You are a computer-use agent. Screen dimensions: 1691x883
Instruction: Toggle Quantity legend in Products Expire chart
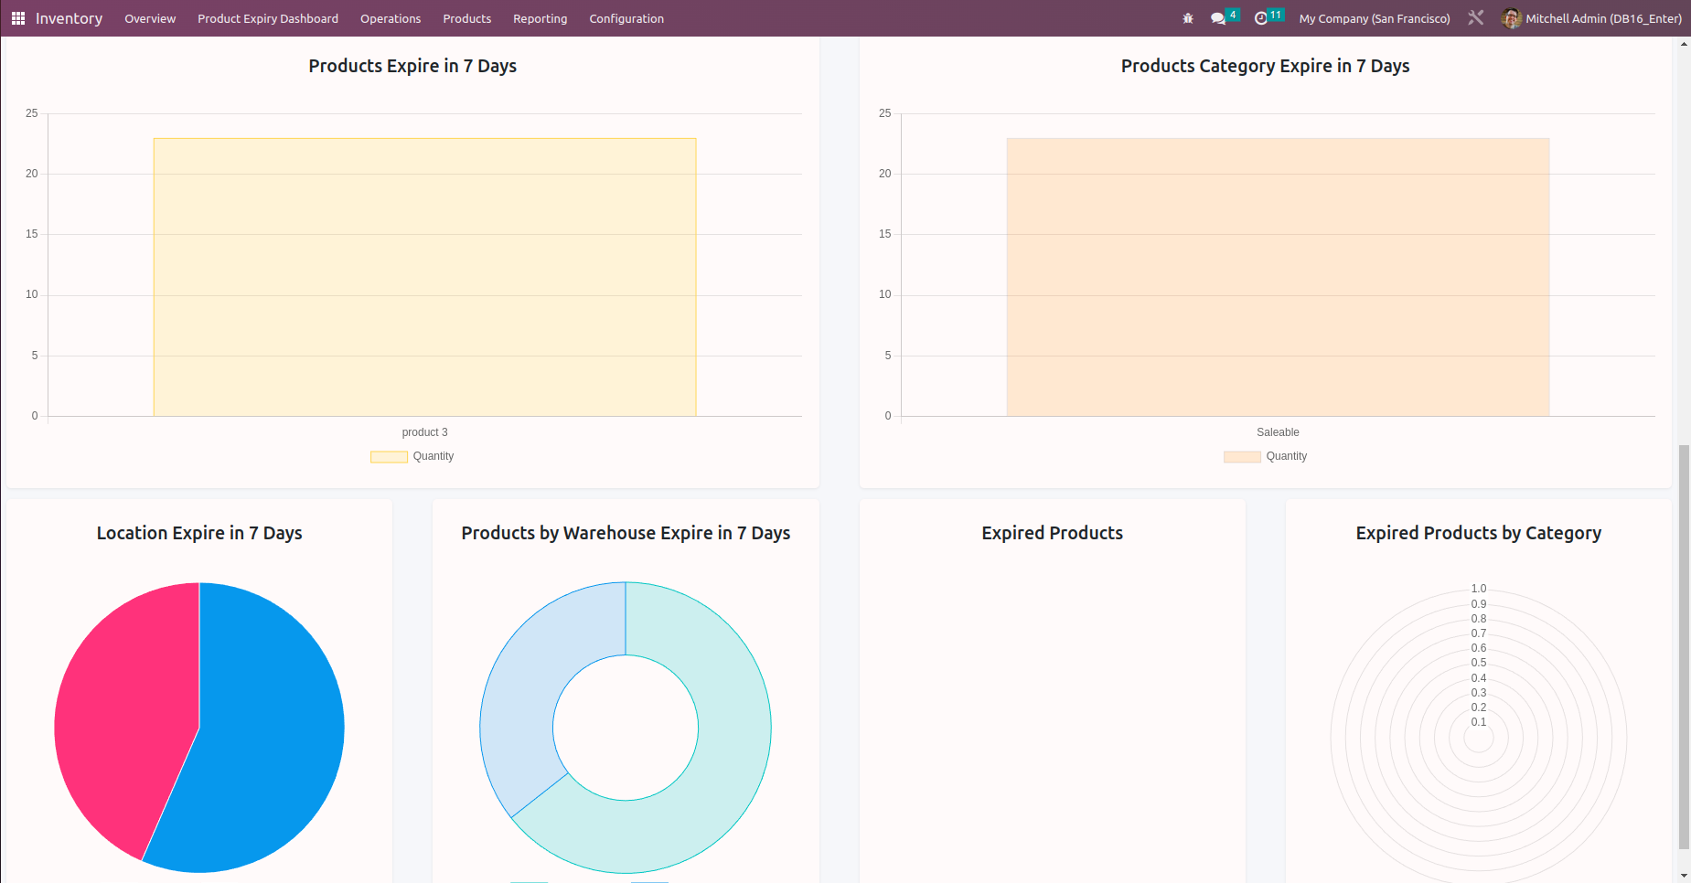point(412,456)
